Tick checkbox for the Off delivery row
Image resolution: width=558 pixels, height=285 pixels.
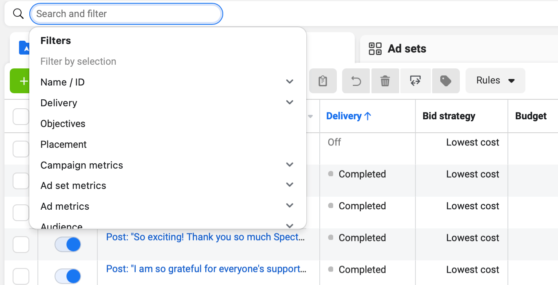[21, 149]
